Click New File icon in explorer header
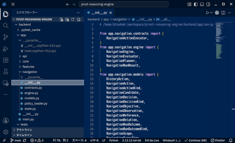Screen dimensions: 235x143 point(61,19)
